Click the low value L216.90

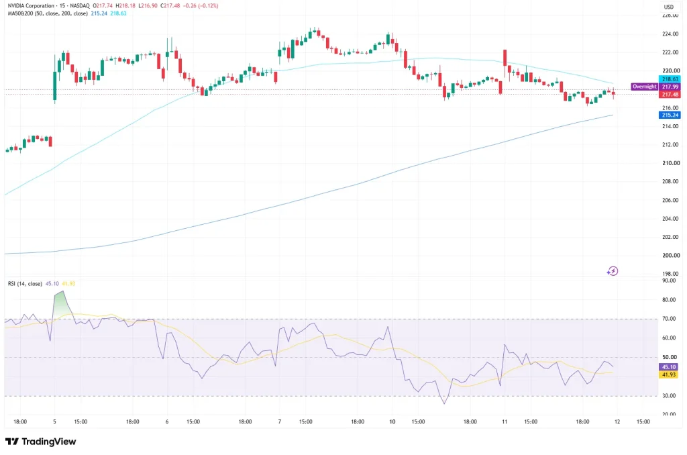148,5
